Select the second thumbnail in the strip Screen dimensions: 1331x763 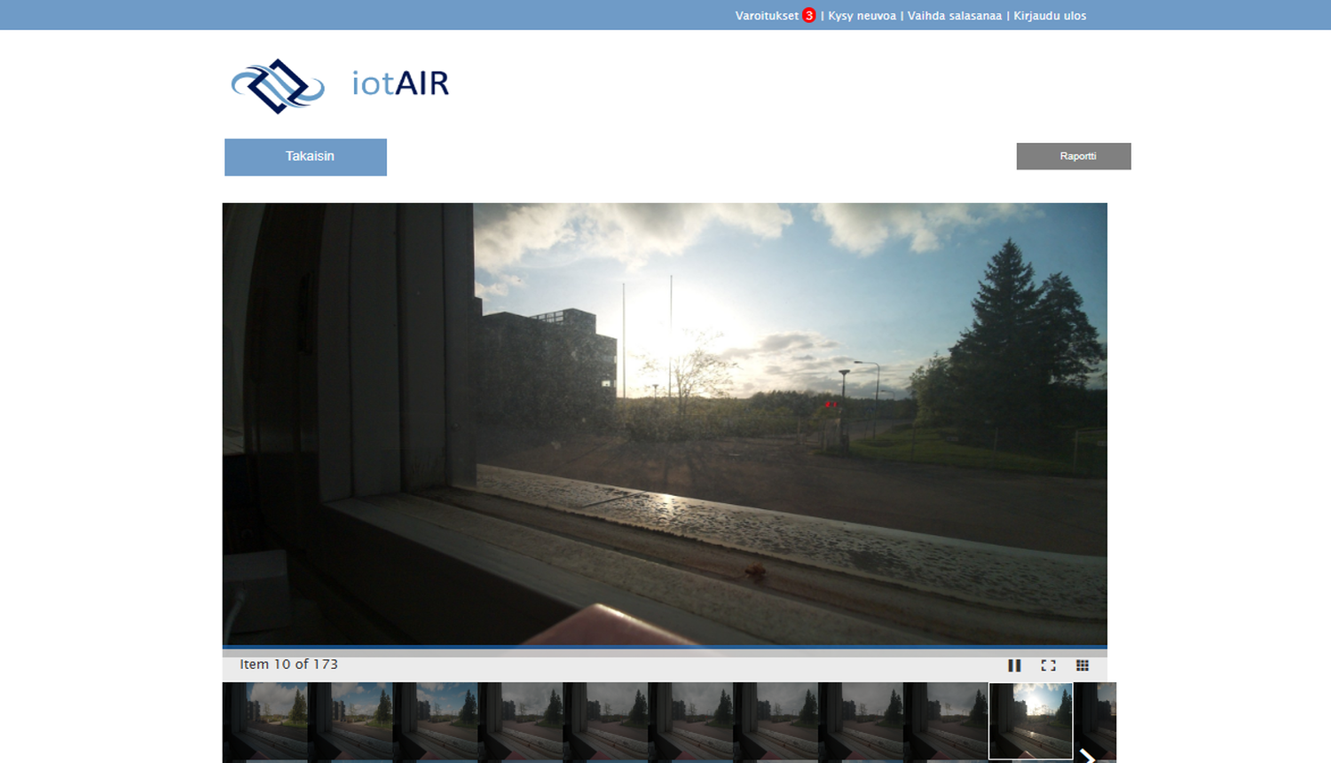[x=350, y=722]
